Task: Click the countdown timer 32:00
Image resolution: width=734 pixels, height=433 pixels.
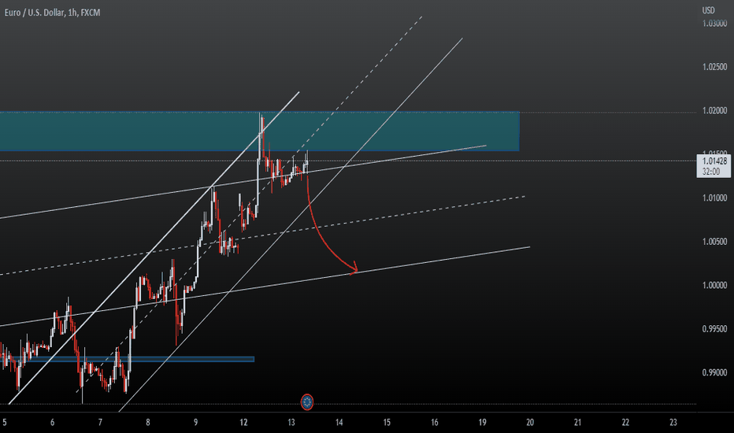Action: (x=711, y=172)
